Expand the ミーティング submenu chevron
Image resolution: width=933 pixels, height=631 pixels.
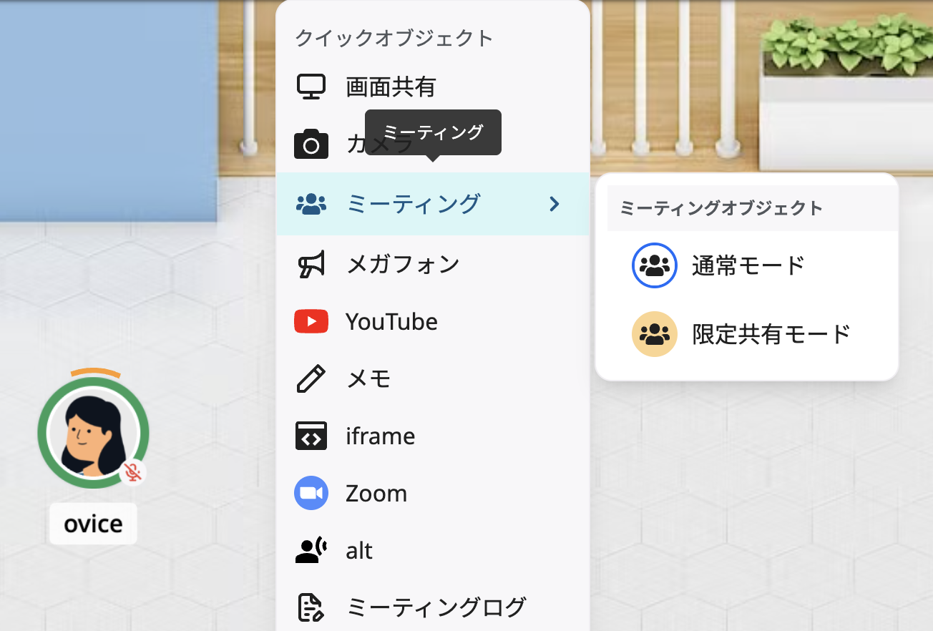point(553,204)
